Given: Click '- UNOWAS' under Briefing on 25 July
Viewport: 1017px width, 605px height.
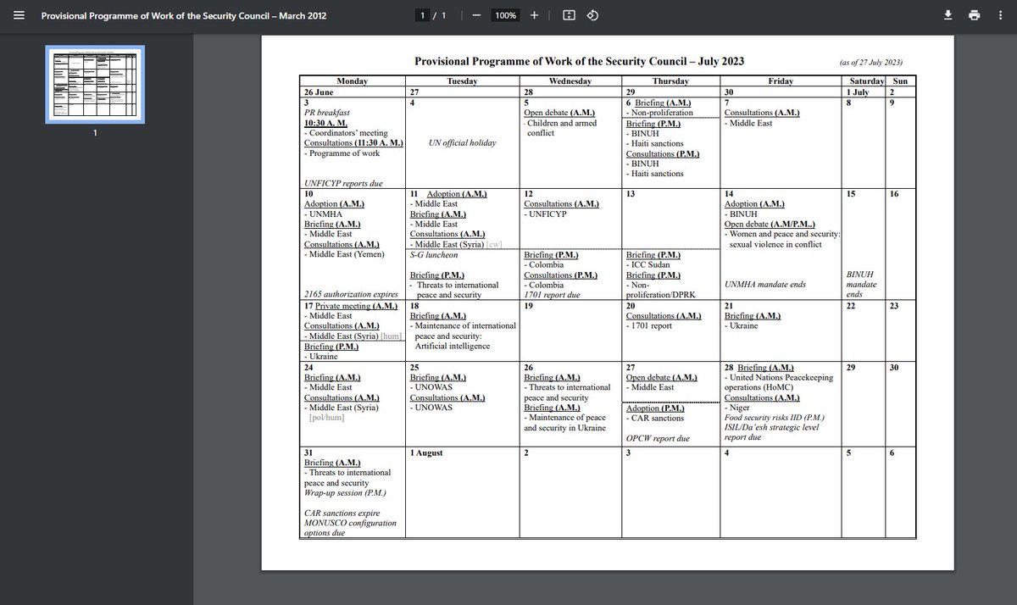Looking at the screenshot, I should tap(431, 387).
